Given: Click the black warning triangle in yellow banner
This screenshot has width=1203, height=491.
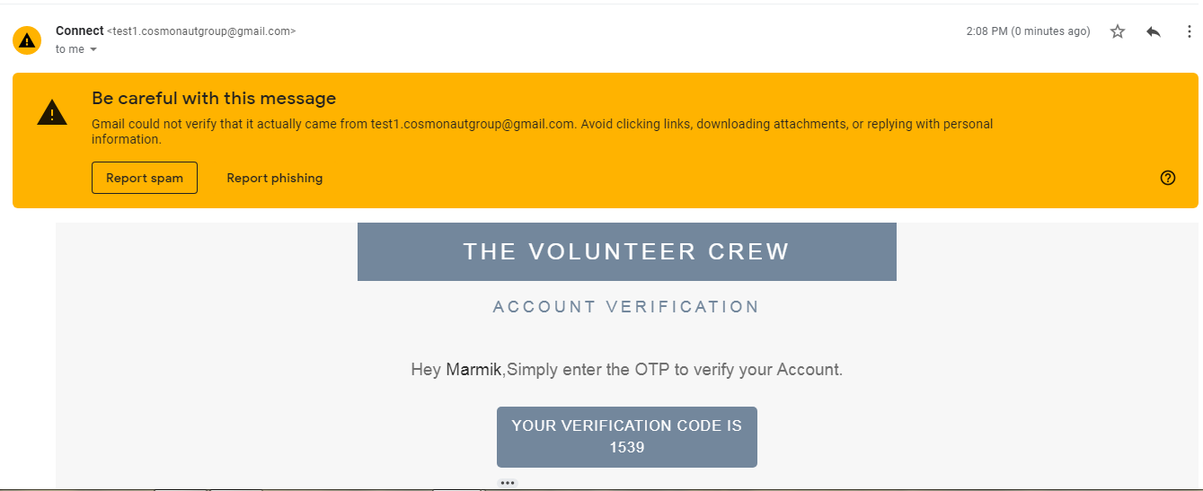Looking at the screenshot, I should click(x=52, y=113).
